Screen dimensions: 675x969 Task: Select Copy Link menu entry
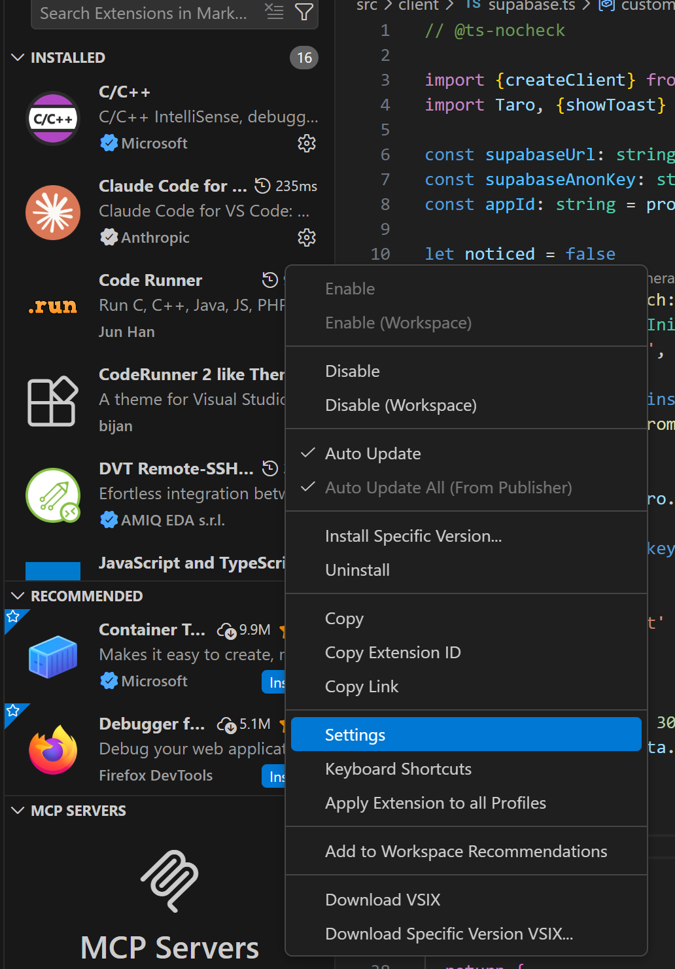466,686
